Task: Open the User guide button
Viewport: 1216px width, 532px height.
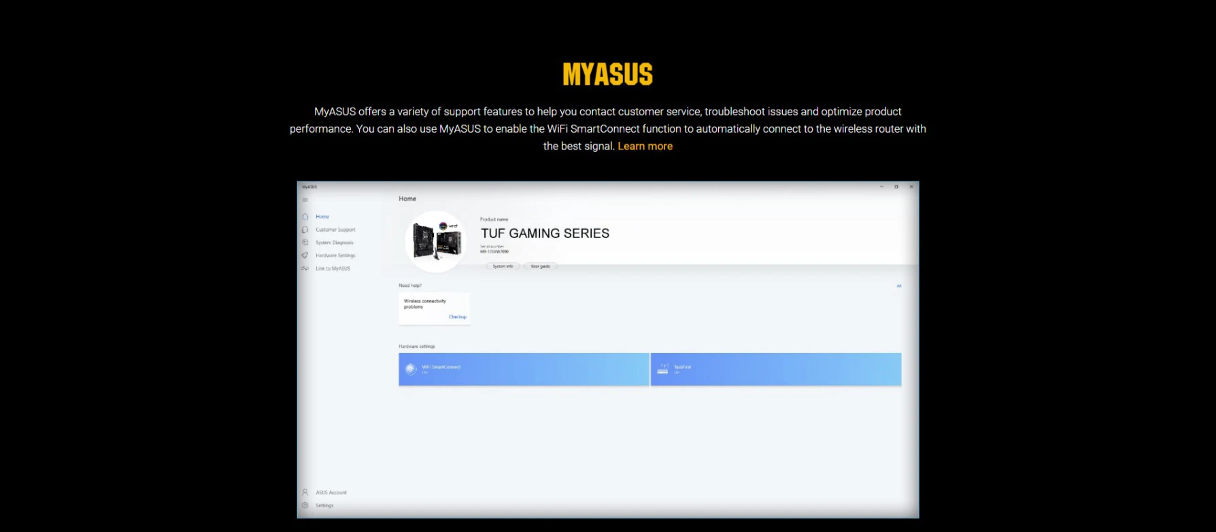Action: 541,267
